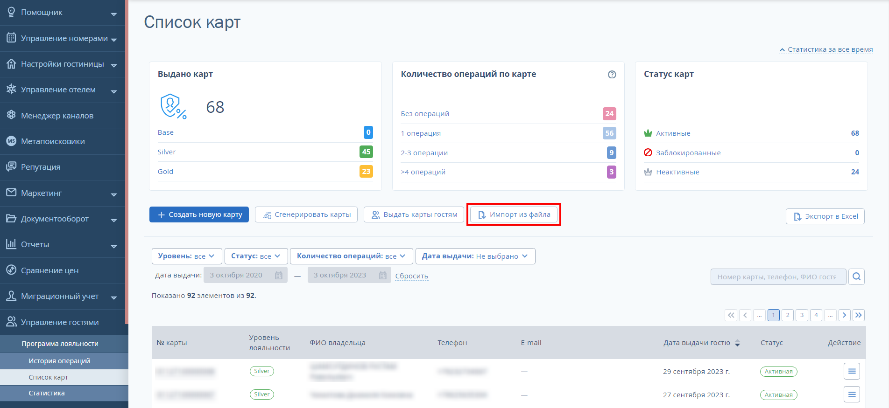
Task: Go to page 2
Action: [x=788, y=315]
